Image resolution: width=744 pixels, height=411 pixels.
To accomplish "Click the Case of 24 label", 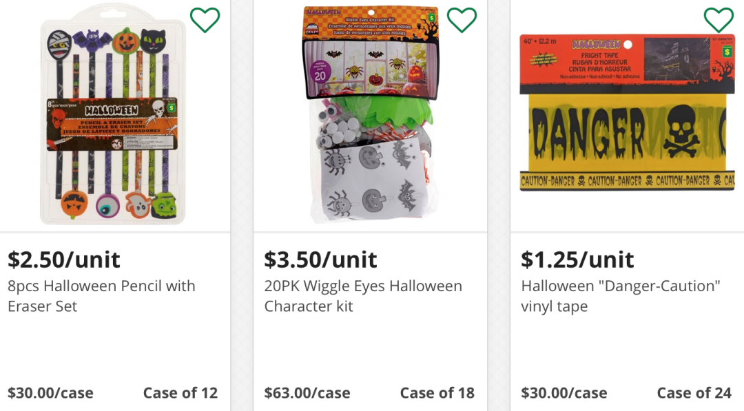I will tap(694, 393).
